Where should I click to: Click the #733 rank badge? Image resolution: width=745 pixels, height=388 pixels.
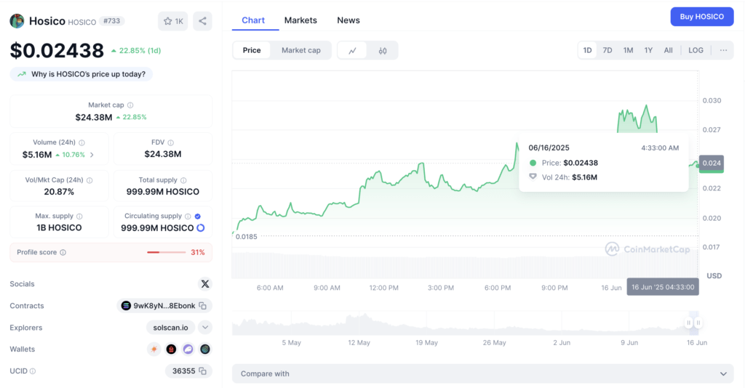[111, 21]
